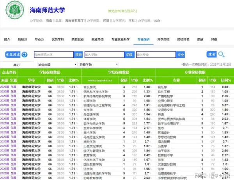Click 生源 link in 法学院 row

click(13, 169)
